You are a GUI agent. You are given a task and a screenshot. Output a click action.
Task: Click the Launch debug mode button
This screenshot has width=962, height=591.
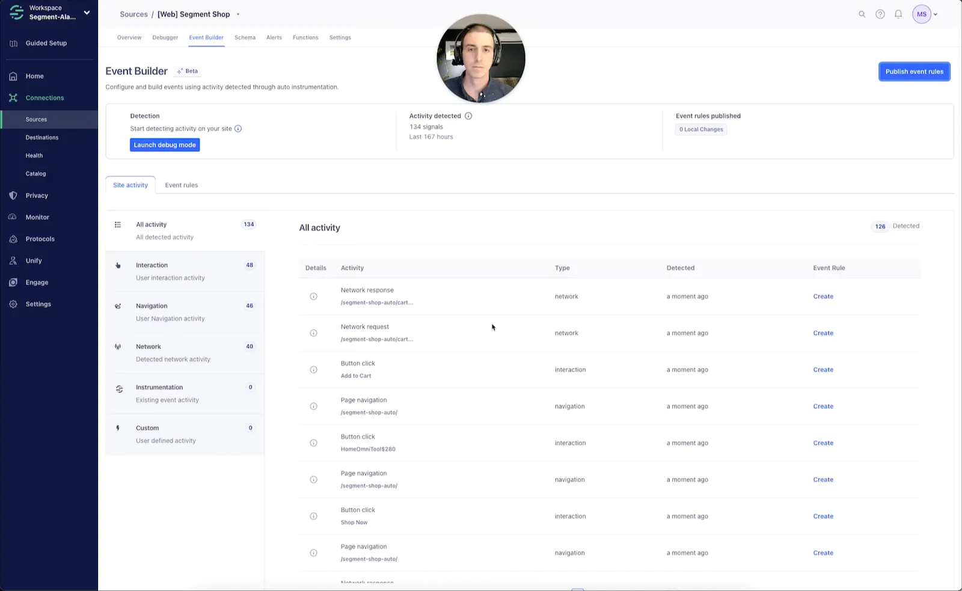click(165, 145)
